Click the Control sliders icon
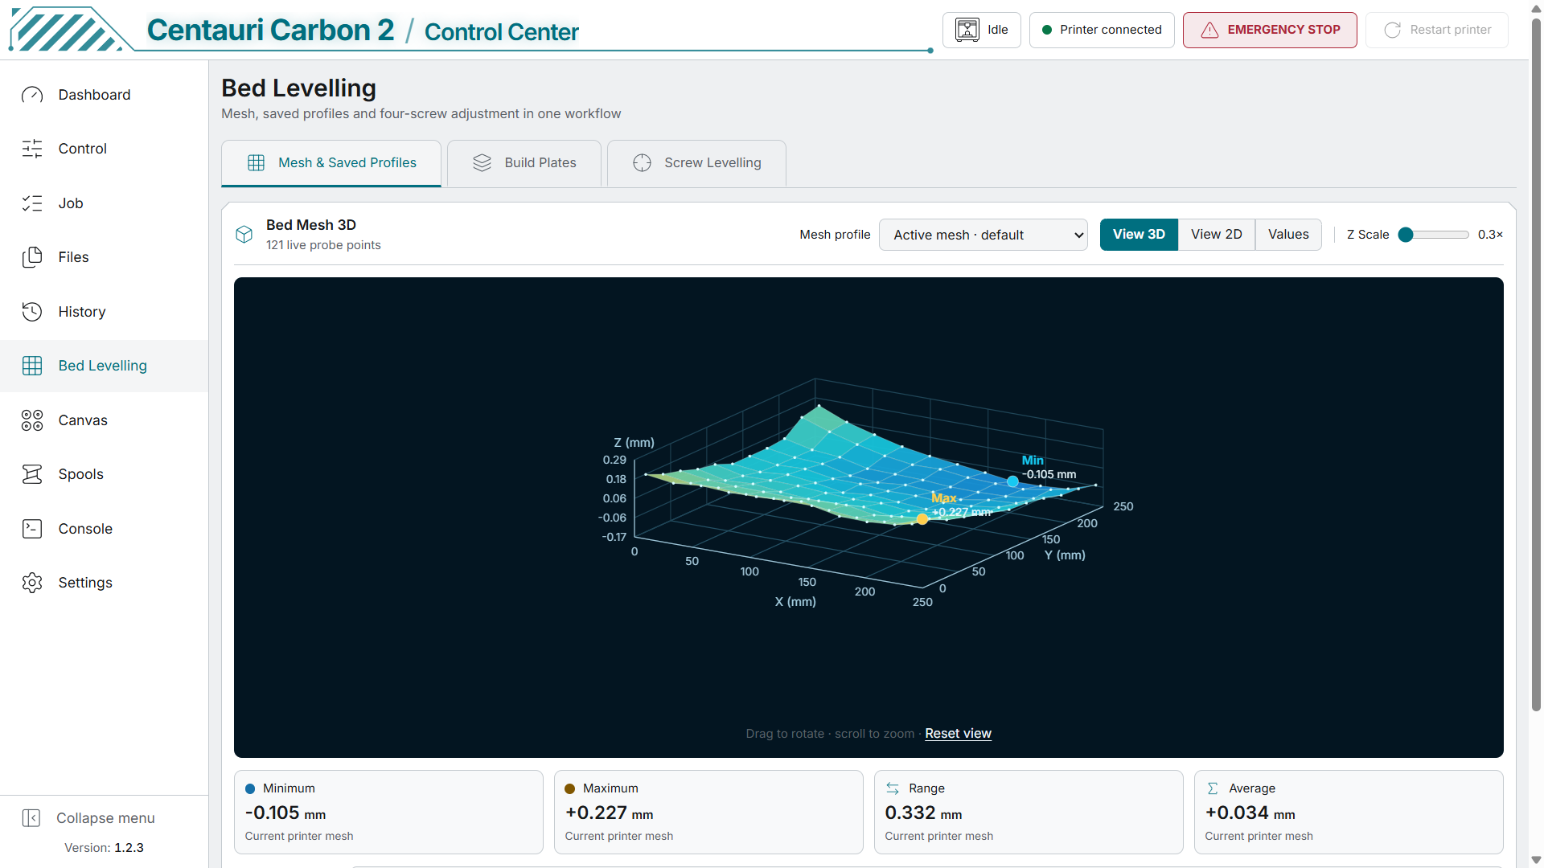 [32, 149]
